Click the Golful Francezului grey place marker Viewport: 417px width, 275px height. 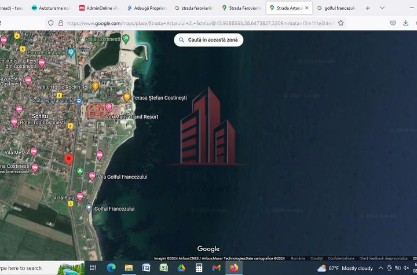[x=89, y=208]
